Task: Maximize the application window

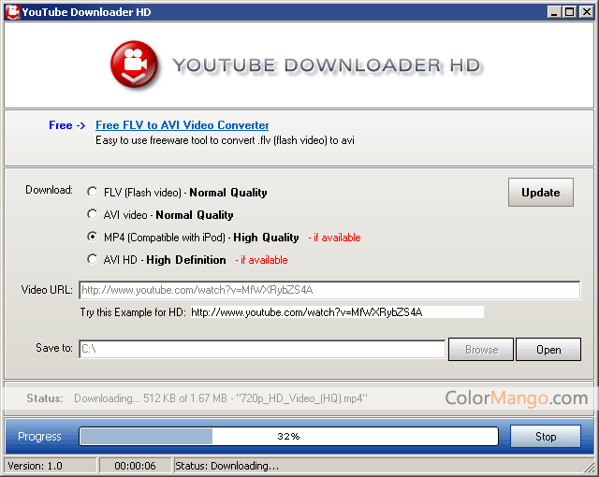Action: (570, 12)
